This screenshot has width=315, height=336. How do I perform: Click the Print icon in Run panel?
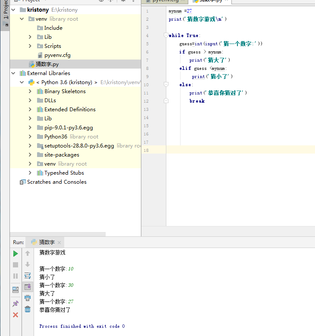(x=28, y=298)
